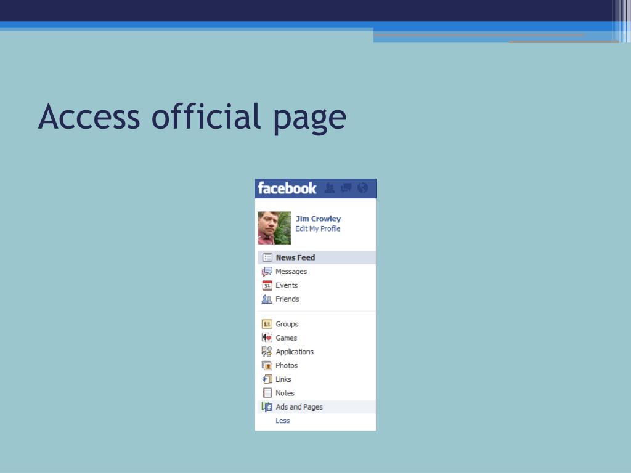Screen dimensions: 631x473
Task: Select News Feed in sidebar
Action: pos(317,257)
